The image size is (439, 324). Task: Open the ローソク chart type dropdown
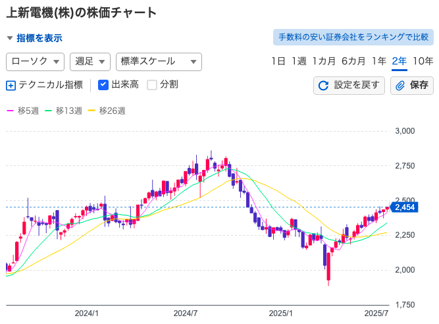[x=36, y=62]
